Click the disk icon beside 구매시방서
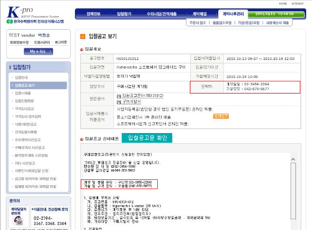 [119, 102]
